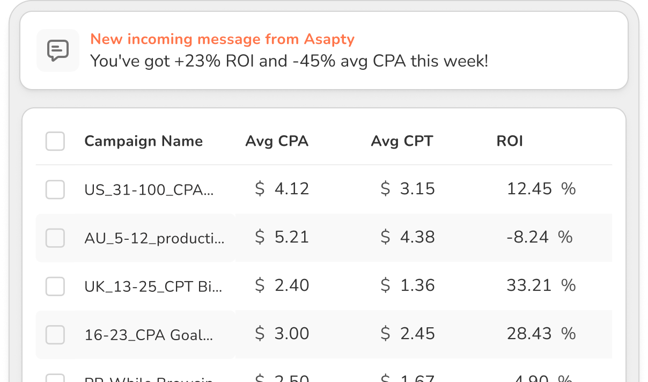Screen dimensions: 648x382
Task: Sort the table by Avg CPT
Action: coord(402,141)
